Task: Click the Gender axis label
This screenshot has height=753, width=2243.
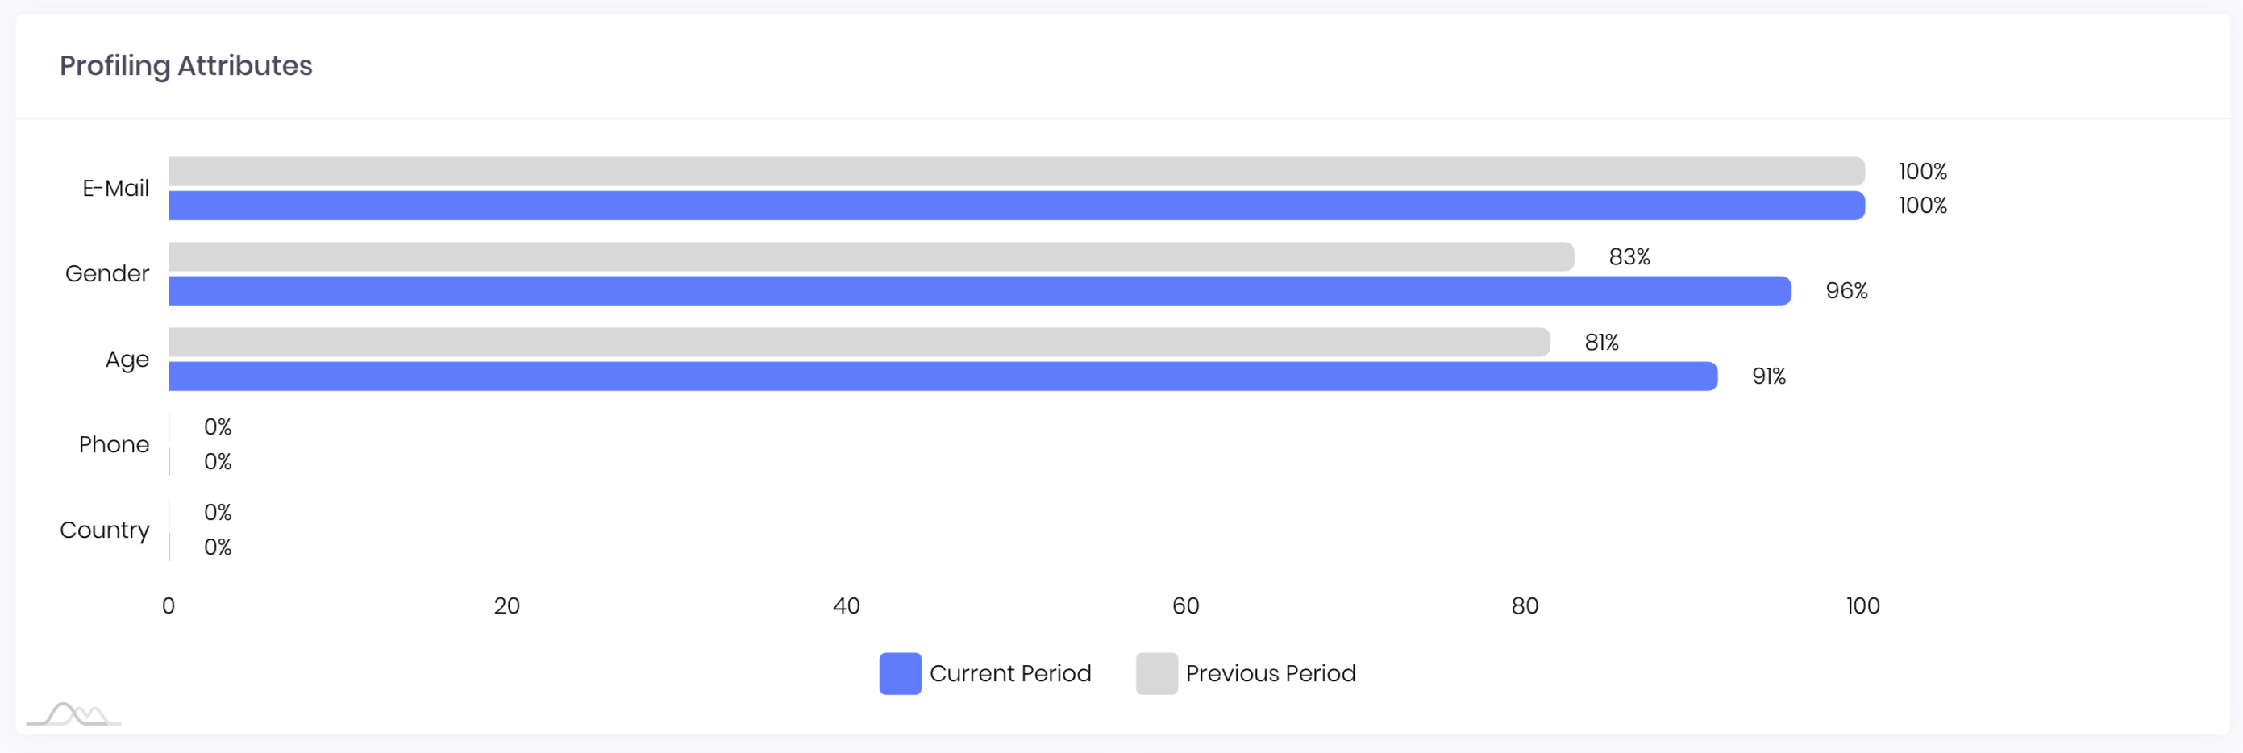Action: (107, 273)
